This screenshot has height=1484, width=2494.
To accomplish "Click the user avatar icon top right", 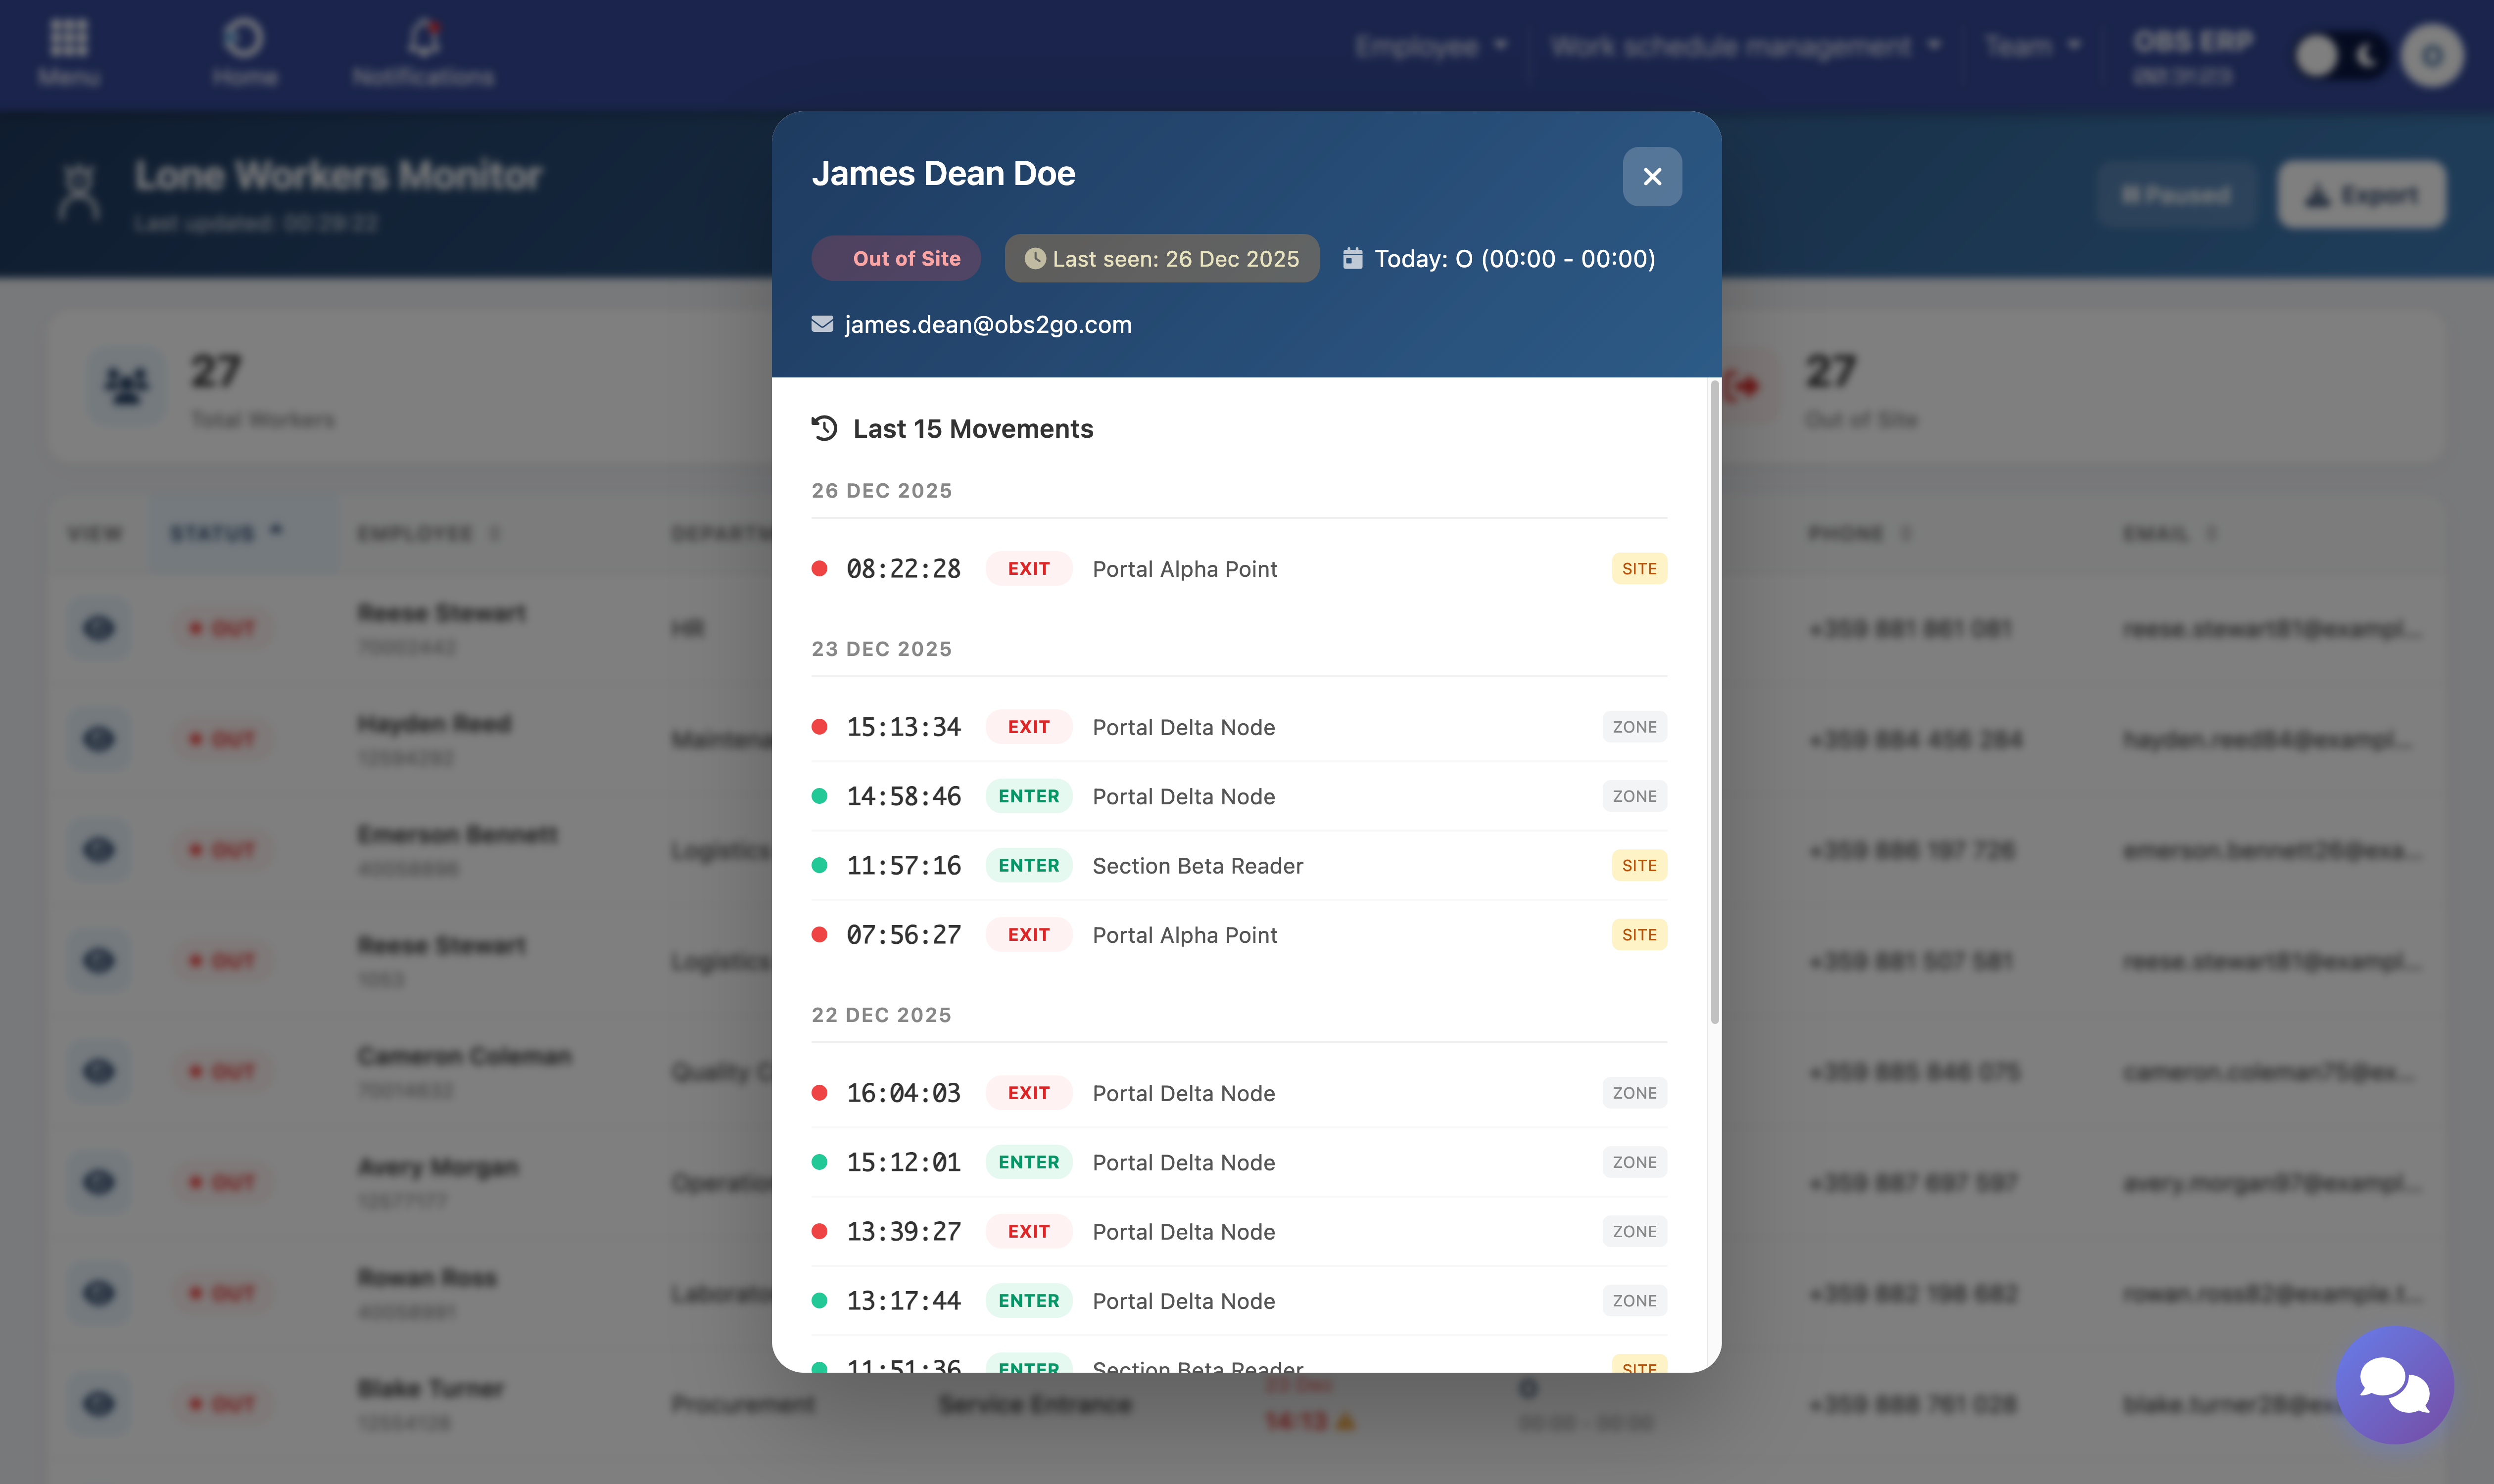I will coord(2432,55).
